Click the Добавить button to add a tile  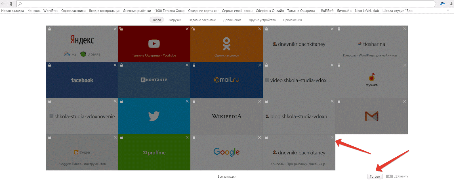coord(397,176)
